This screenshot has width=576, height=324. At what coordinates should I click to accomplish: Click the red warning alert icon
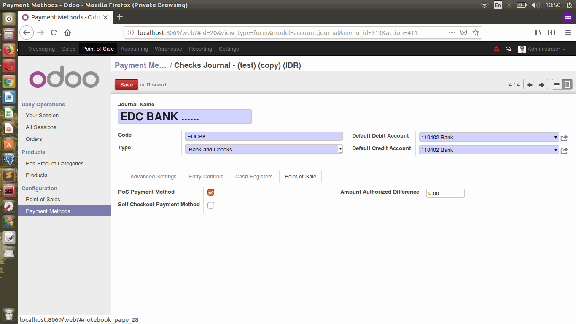tap(497, 49)
